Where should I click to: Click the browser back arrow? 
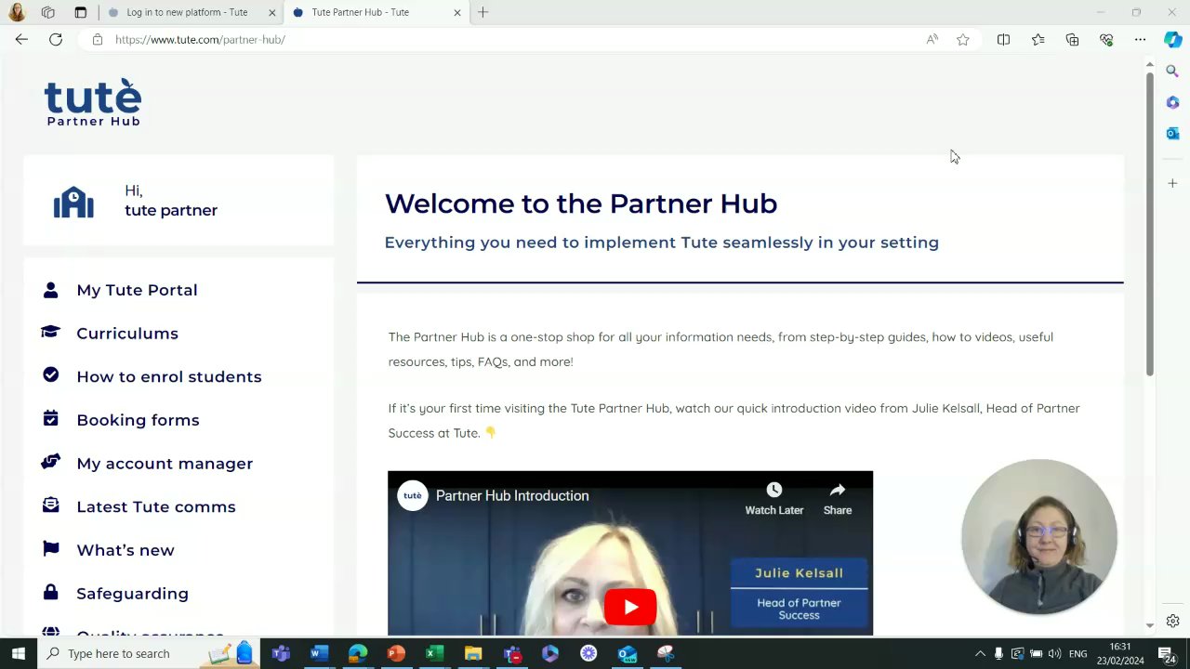21,39
